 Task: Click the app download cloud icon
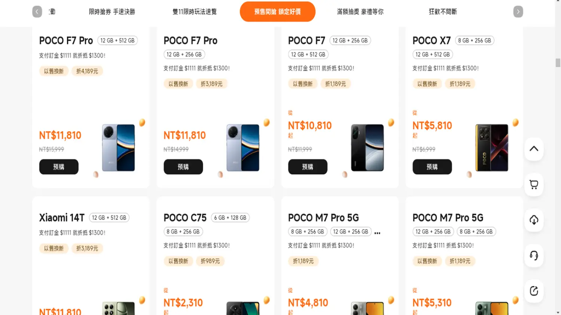point(534,220)
